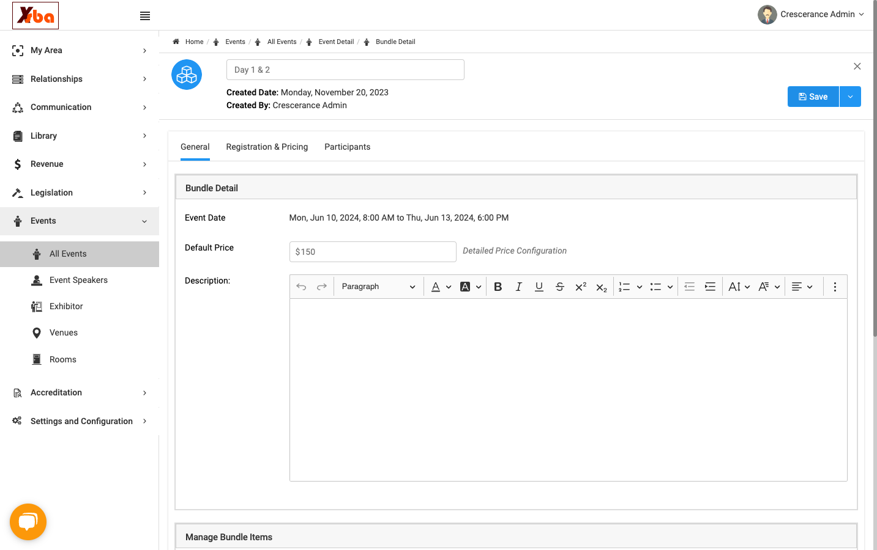Open the Paragraph style dropdown
The height and width of the screenshot is (550, 877).
(x=379, y=287)
